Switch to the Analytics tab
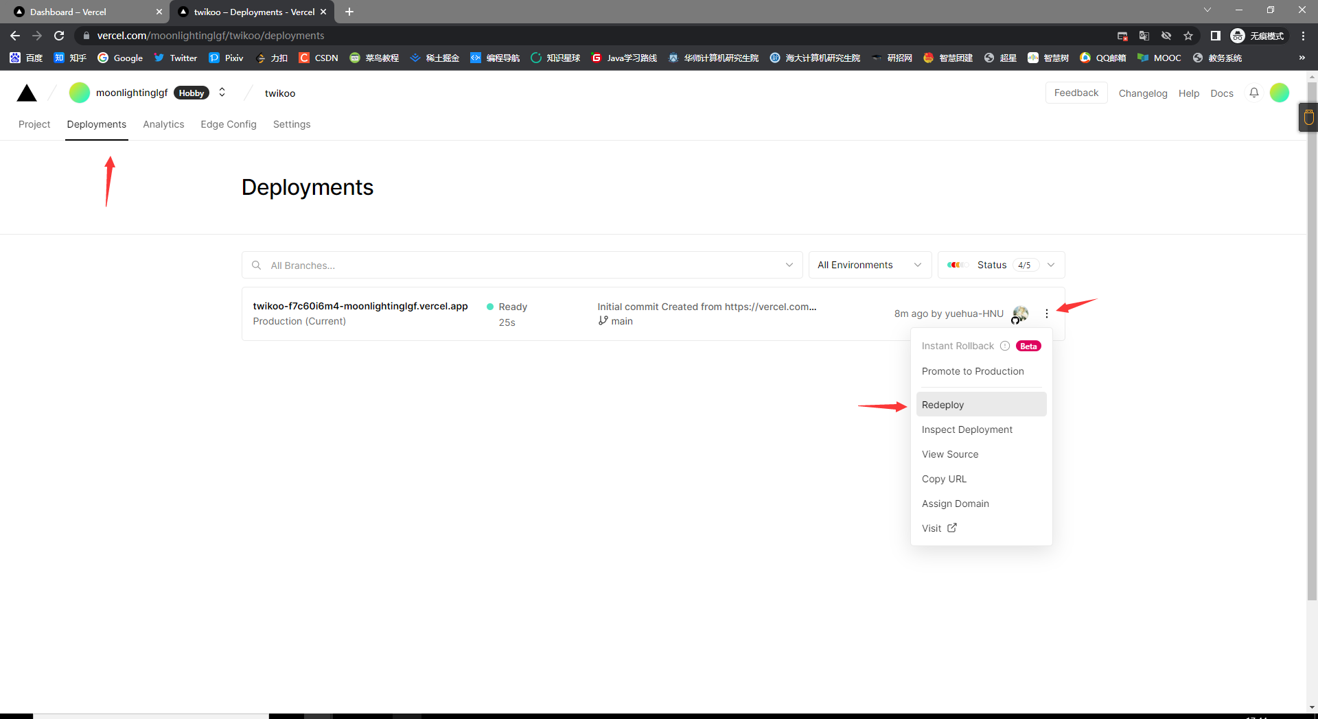 (163, 124)
